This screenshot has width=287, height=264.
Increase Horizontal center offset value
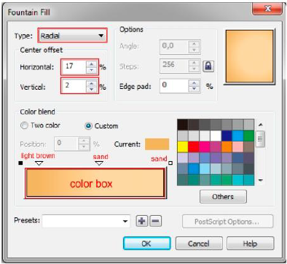[x=91, y=64]
